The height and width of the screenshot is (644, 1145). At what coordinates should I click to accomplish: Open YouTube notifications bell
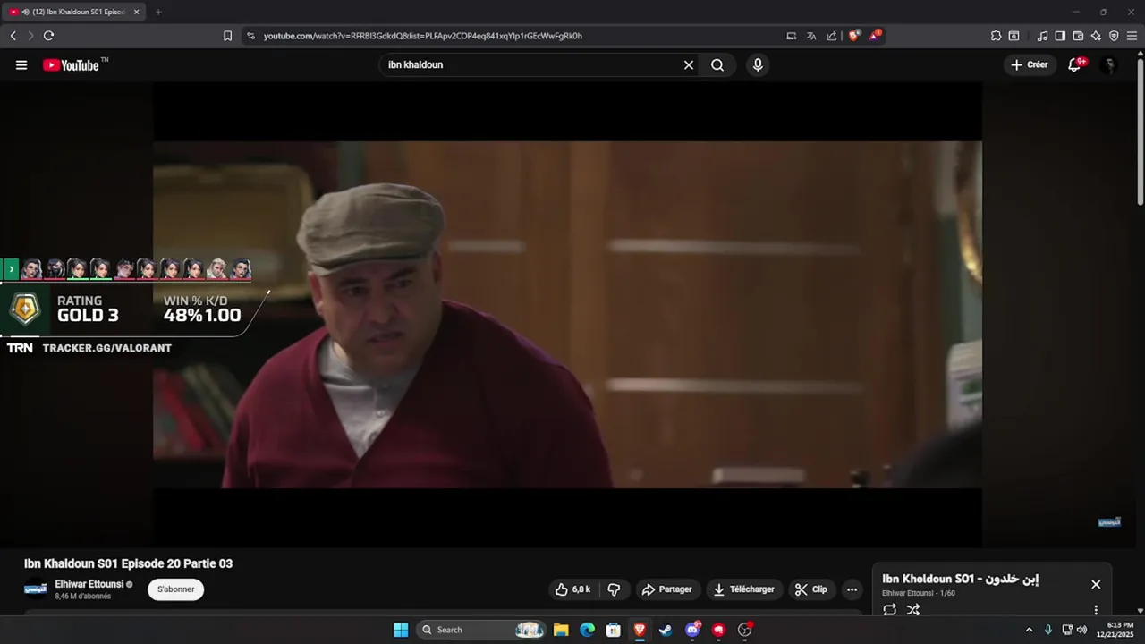coord(1075,65)
